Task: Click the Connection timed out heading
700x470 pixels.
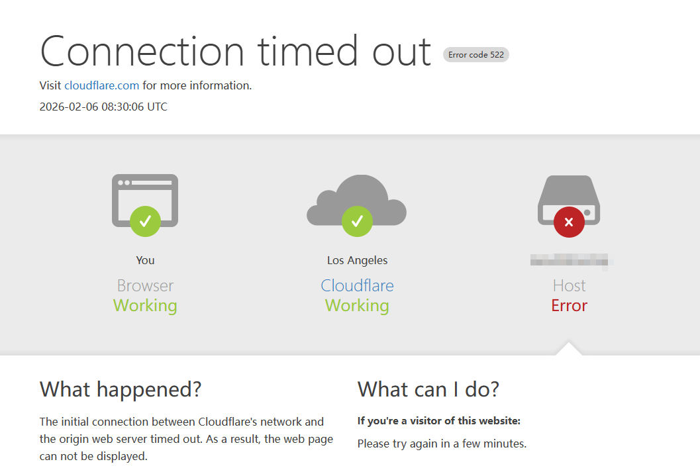Action: coord(236,51)
